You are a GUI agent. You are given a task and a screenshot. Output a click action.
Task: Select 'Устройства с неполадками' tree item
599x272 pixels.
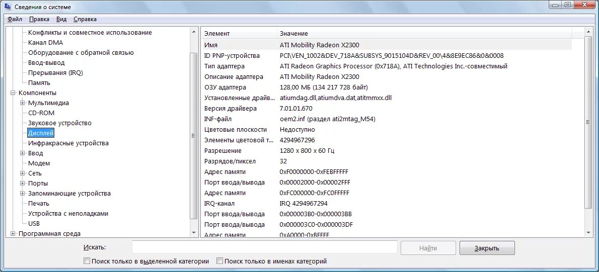pos(68,214)
